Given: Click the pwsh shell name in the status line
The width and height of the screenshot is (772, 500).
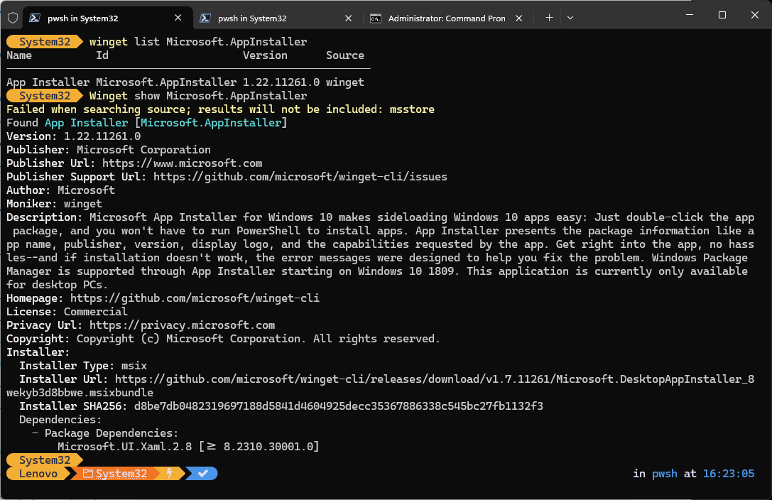Looking at the screenshot, I should [665, 473].
